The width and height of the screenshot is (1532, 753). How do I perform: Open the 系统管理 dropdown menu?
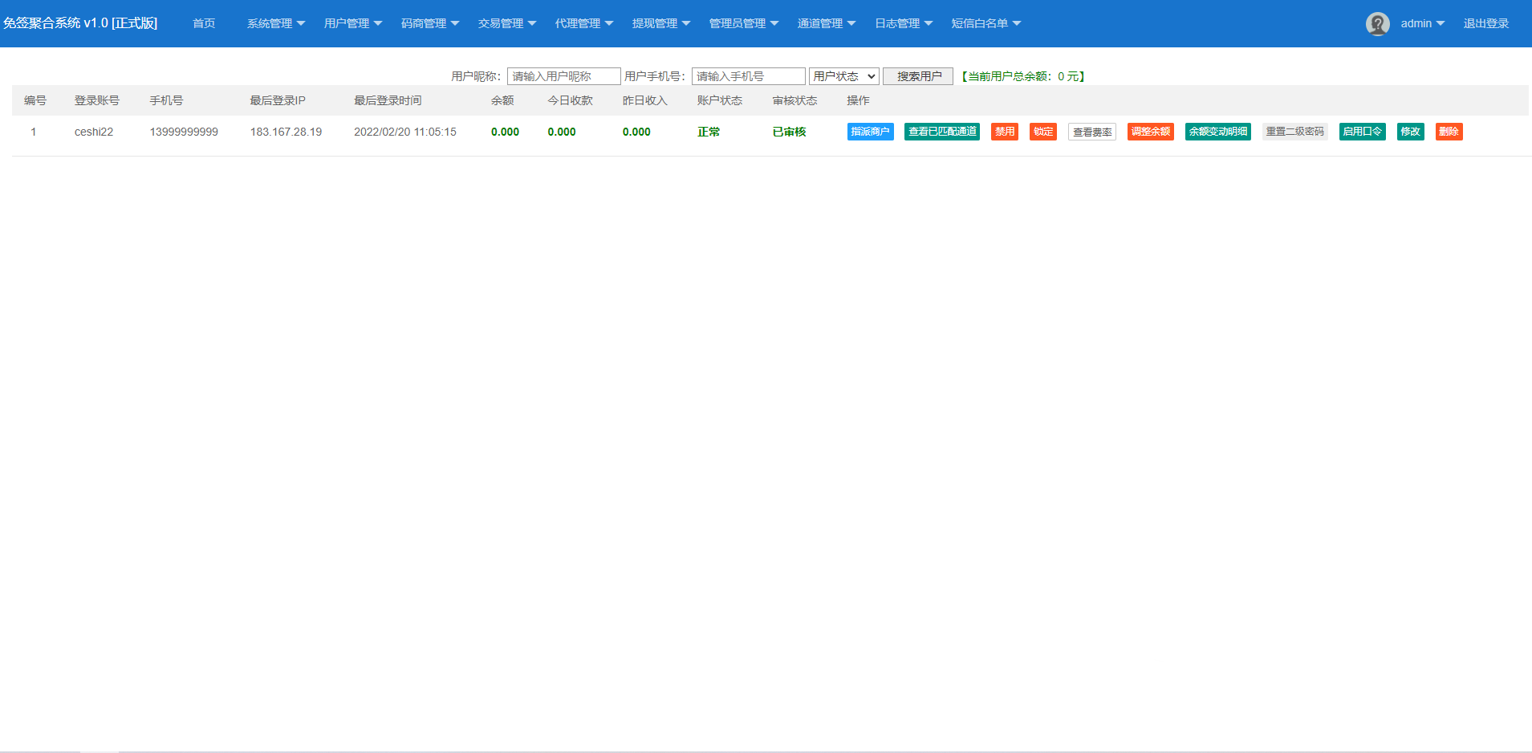point(276,23)
